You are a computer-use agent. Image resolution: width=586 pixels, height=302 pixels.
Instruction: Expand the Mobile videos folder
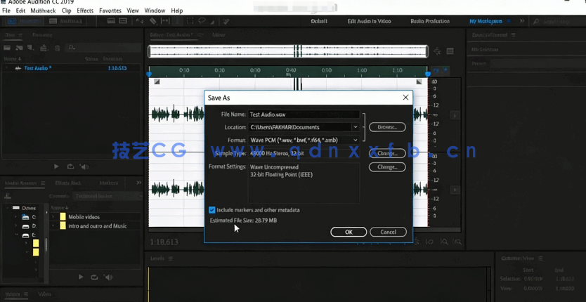coord(53,217)
